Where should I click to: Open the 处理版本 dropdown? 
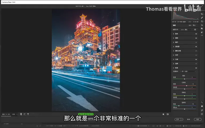point(188,71)
